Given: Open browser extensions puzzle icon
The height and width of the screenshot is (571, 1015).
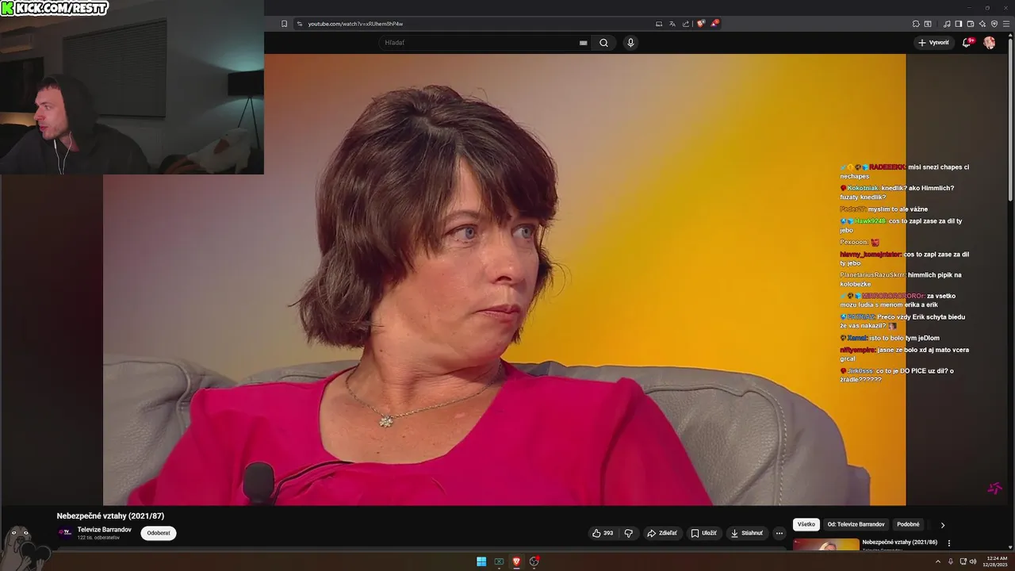Looking at the screenshot, I should (x=916, y=24).
